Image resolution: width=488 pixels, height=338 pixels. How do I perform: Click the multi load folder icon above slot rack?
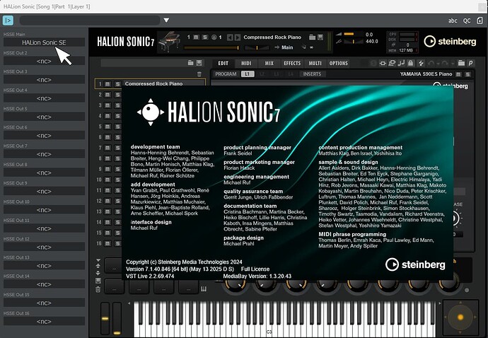click(190, 63)
